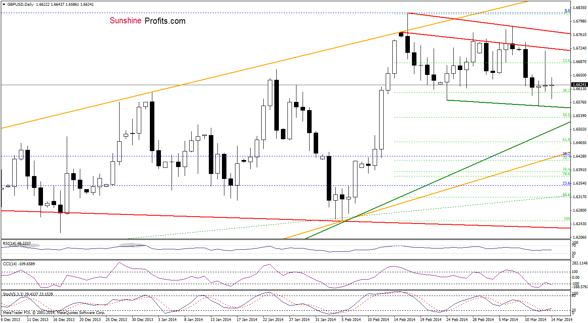The width and height of the screenshot is (588, 323).
Task: Click the 1.65020 price axis label
Action: click(x=580, y=129)
